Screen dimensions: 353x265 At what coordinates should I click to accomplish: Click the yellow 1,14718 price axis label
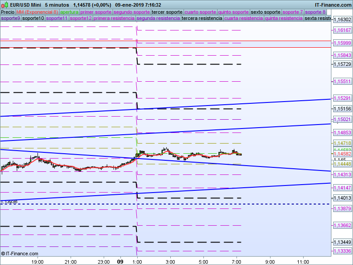pos(342,143)
